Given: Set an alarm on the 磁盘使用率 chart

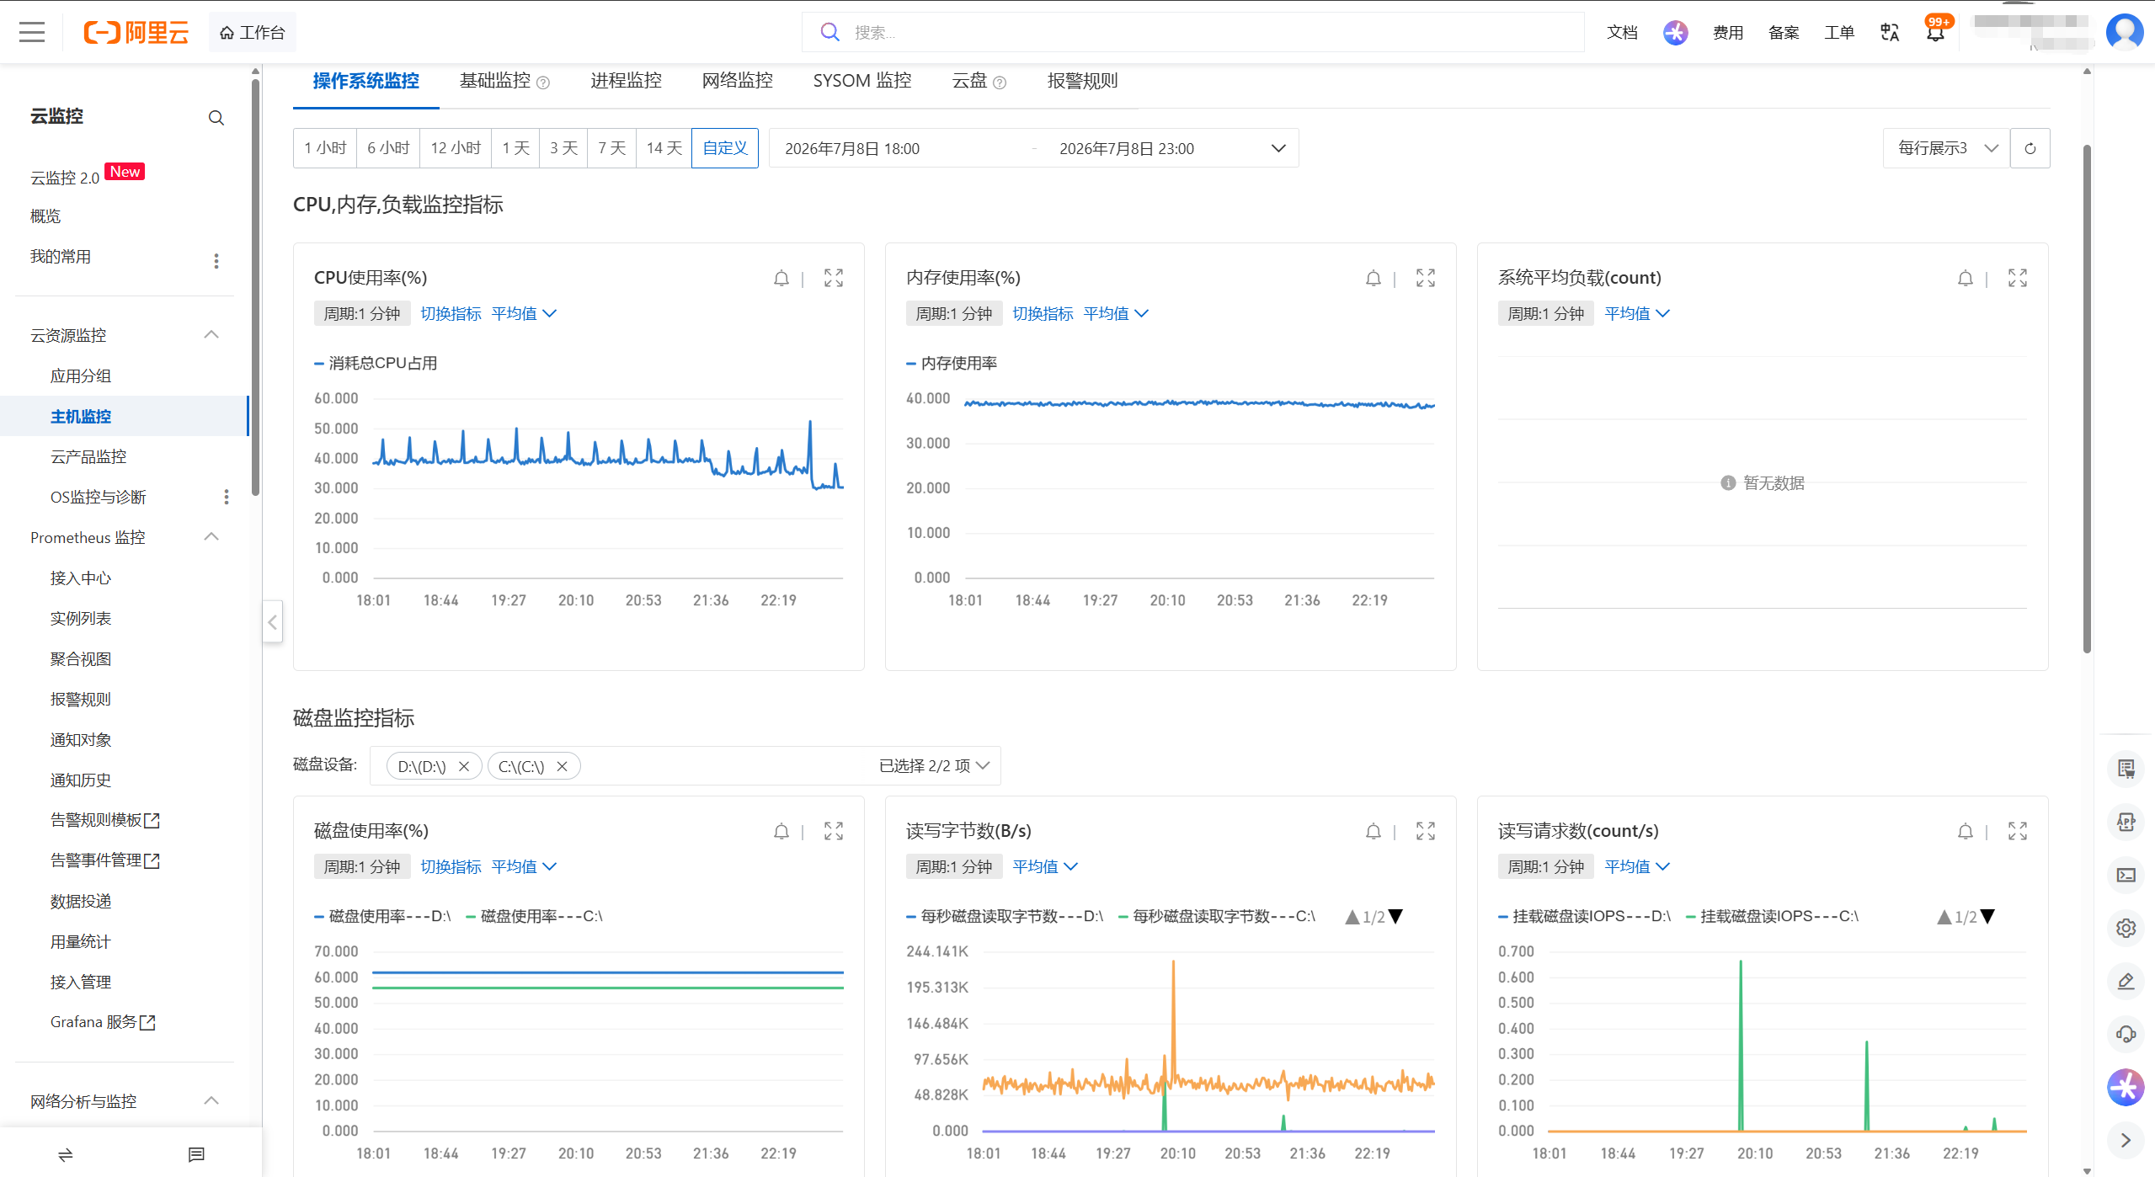Looking at the screenshot, I should tap(781, 831).
